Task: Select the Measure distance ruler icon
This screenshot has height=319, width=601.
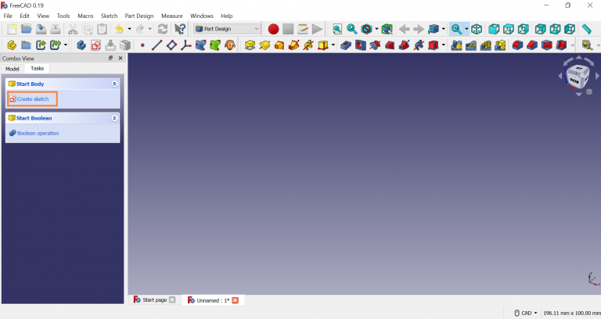Action: (586, 29)
